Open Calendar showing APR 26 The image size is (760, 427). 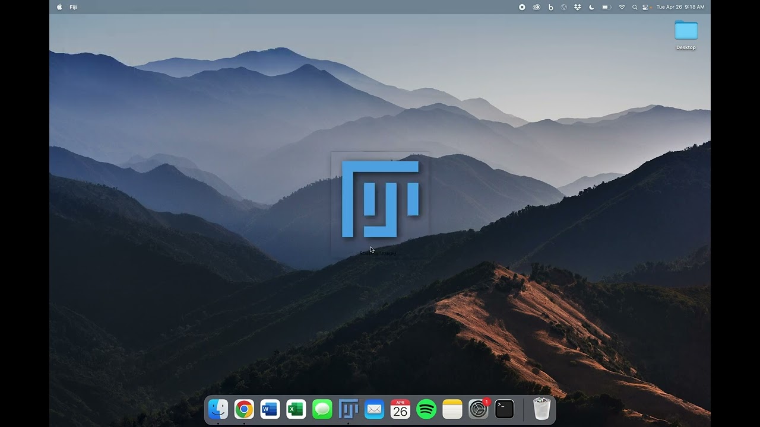pos(400,409)
